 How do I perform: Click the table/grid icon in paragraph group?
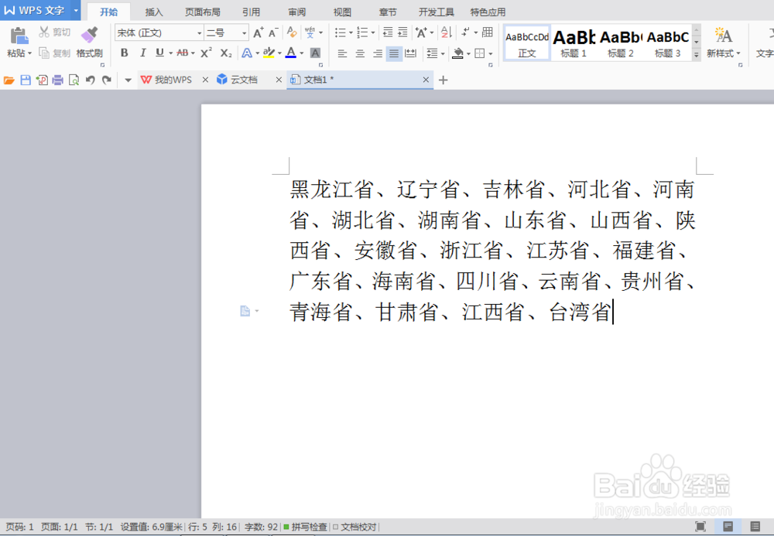487,32
